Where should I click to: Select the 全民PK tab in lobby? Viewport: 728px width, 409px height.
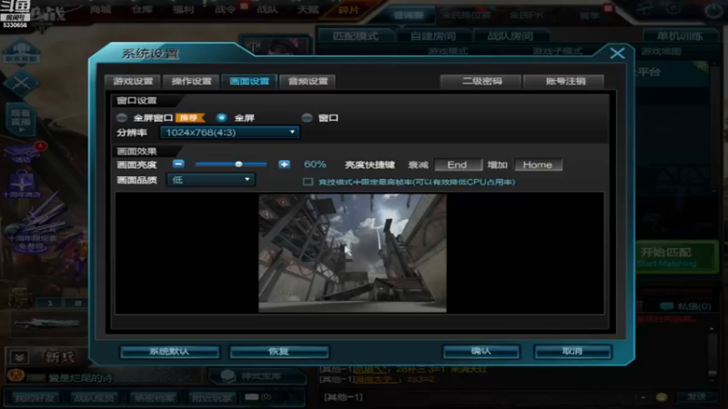(x=526, y=15)
